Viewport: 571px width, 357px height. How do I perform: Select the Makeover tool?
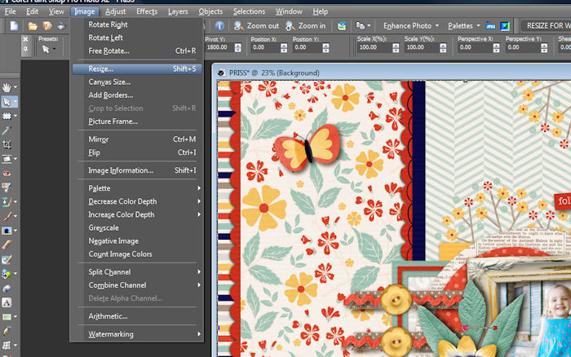coord(7,187)
